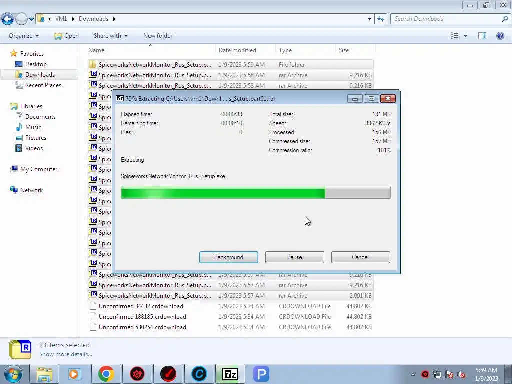The image size is (512, 384).
Task: Open the clock showing 5:59 AM
Action: point(486,374)
